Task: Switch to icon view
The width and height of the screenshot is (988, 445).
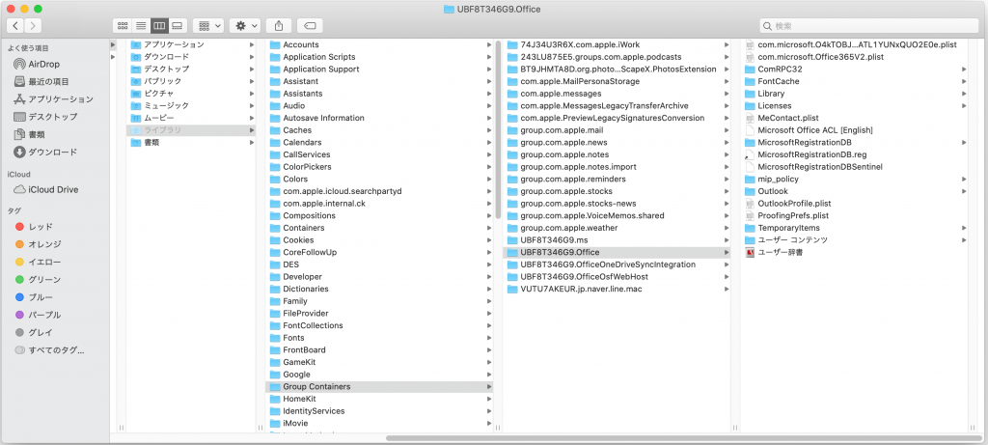Action: [x=123, y=26]
